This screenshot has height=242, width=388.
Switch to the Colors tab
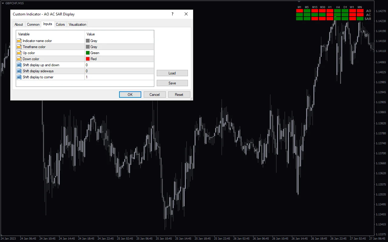pos(60,25)
